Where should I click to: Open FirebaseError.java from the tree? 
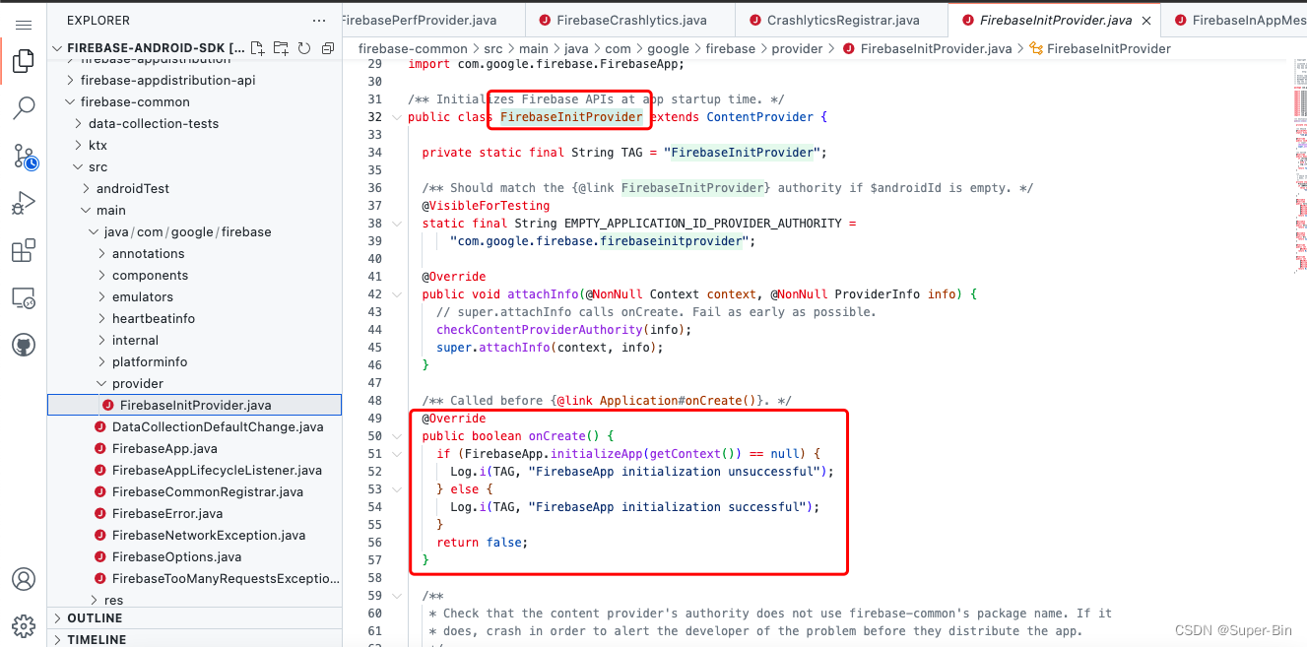[x=194, y=513]
